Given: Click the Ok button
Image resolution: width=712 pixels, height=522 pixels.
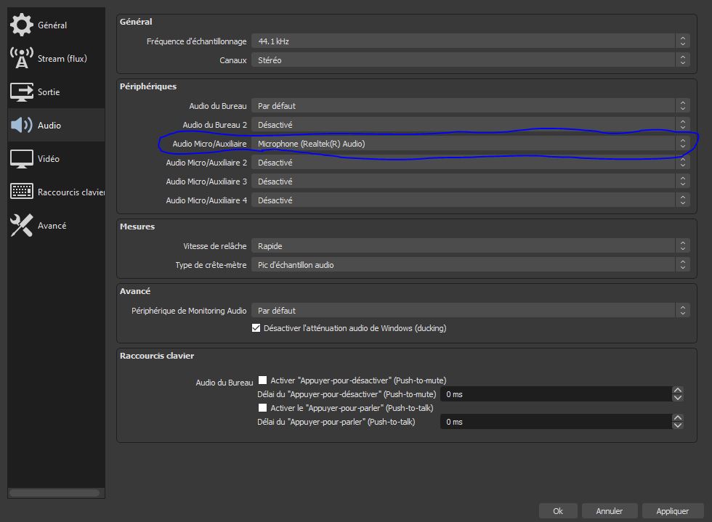Looking at the screenshot, I should [558, 511].
